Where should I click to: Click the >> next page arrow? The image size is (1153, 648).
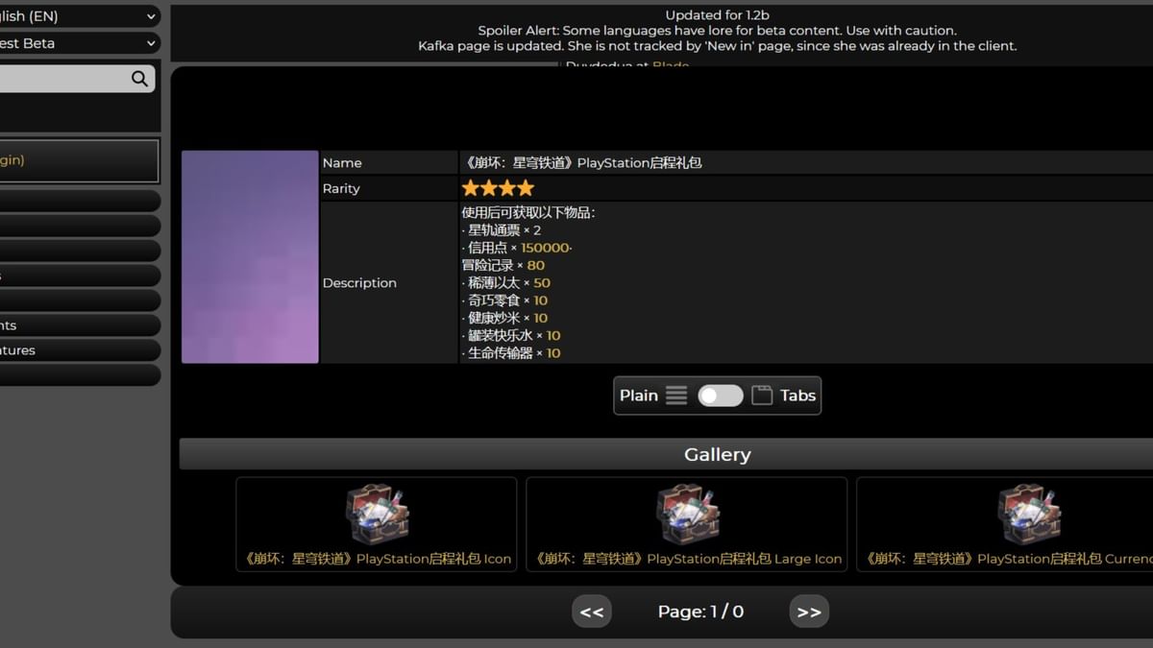click(809, 611)
